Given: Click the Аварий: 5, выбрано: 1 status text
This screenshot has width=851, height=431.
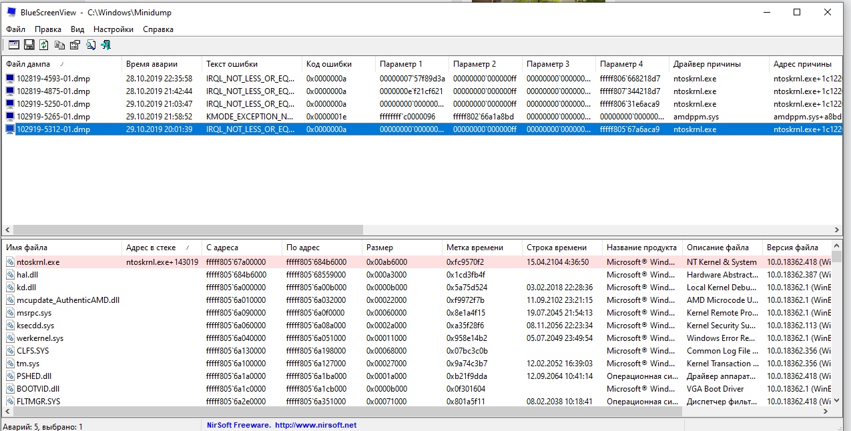Looking at the screenshot, I should tap(43, 426).
